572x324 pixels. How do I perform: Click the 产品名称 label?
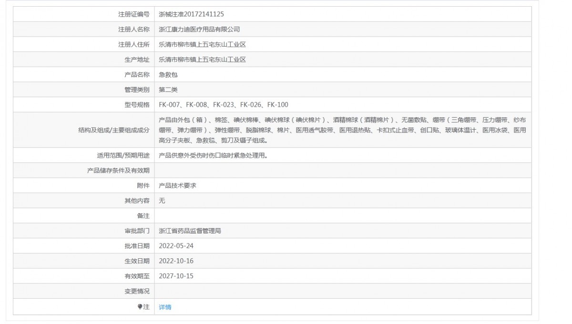point(137,75)
